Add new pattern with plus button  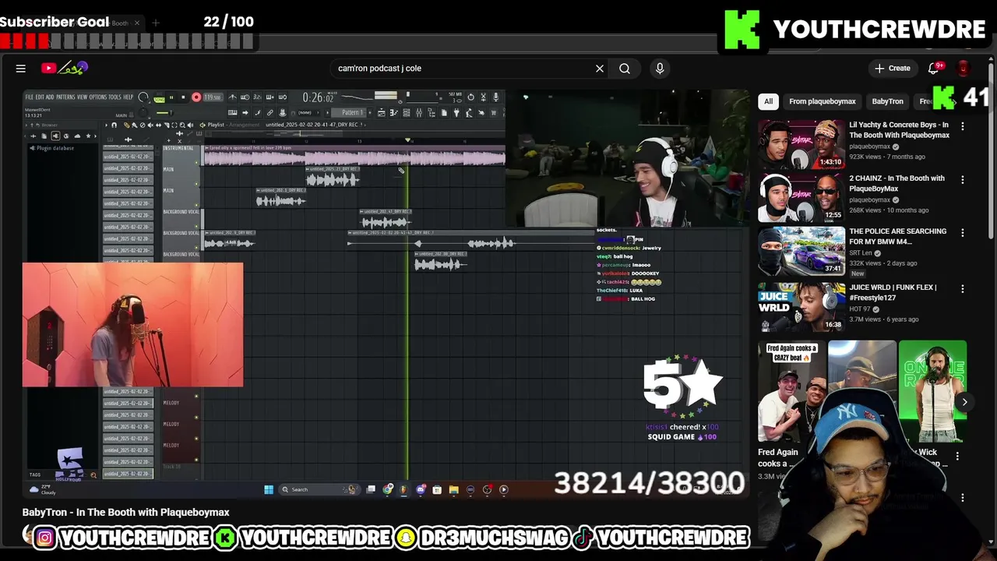[x=370, y=113]
